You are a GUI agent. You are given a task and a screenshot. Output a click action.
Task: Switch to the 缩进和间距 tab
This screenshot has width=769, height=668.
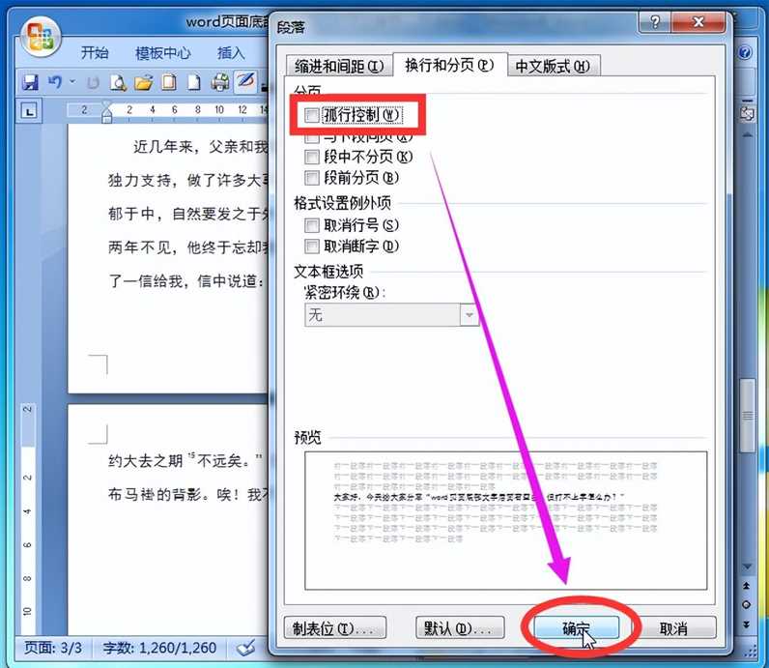click(338, 66)
